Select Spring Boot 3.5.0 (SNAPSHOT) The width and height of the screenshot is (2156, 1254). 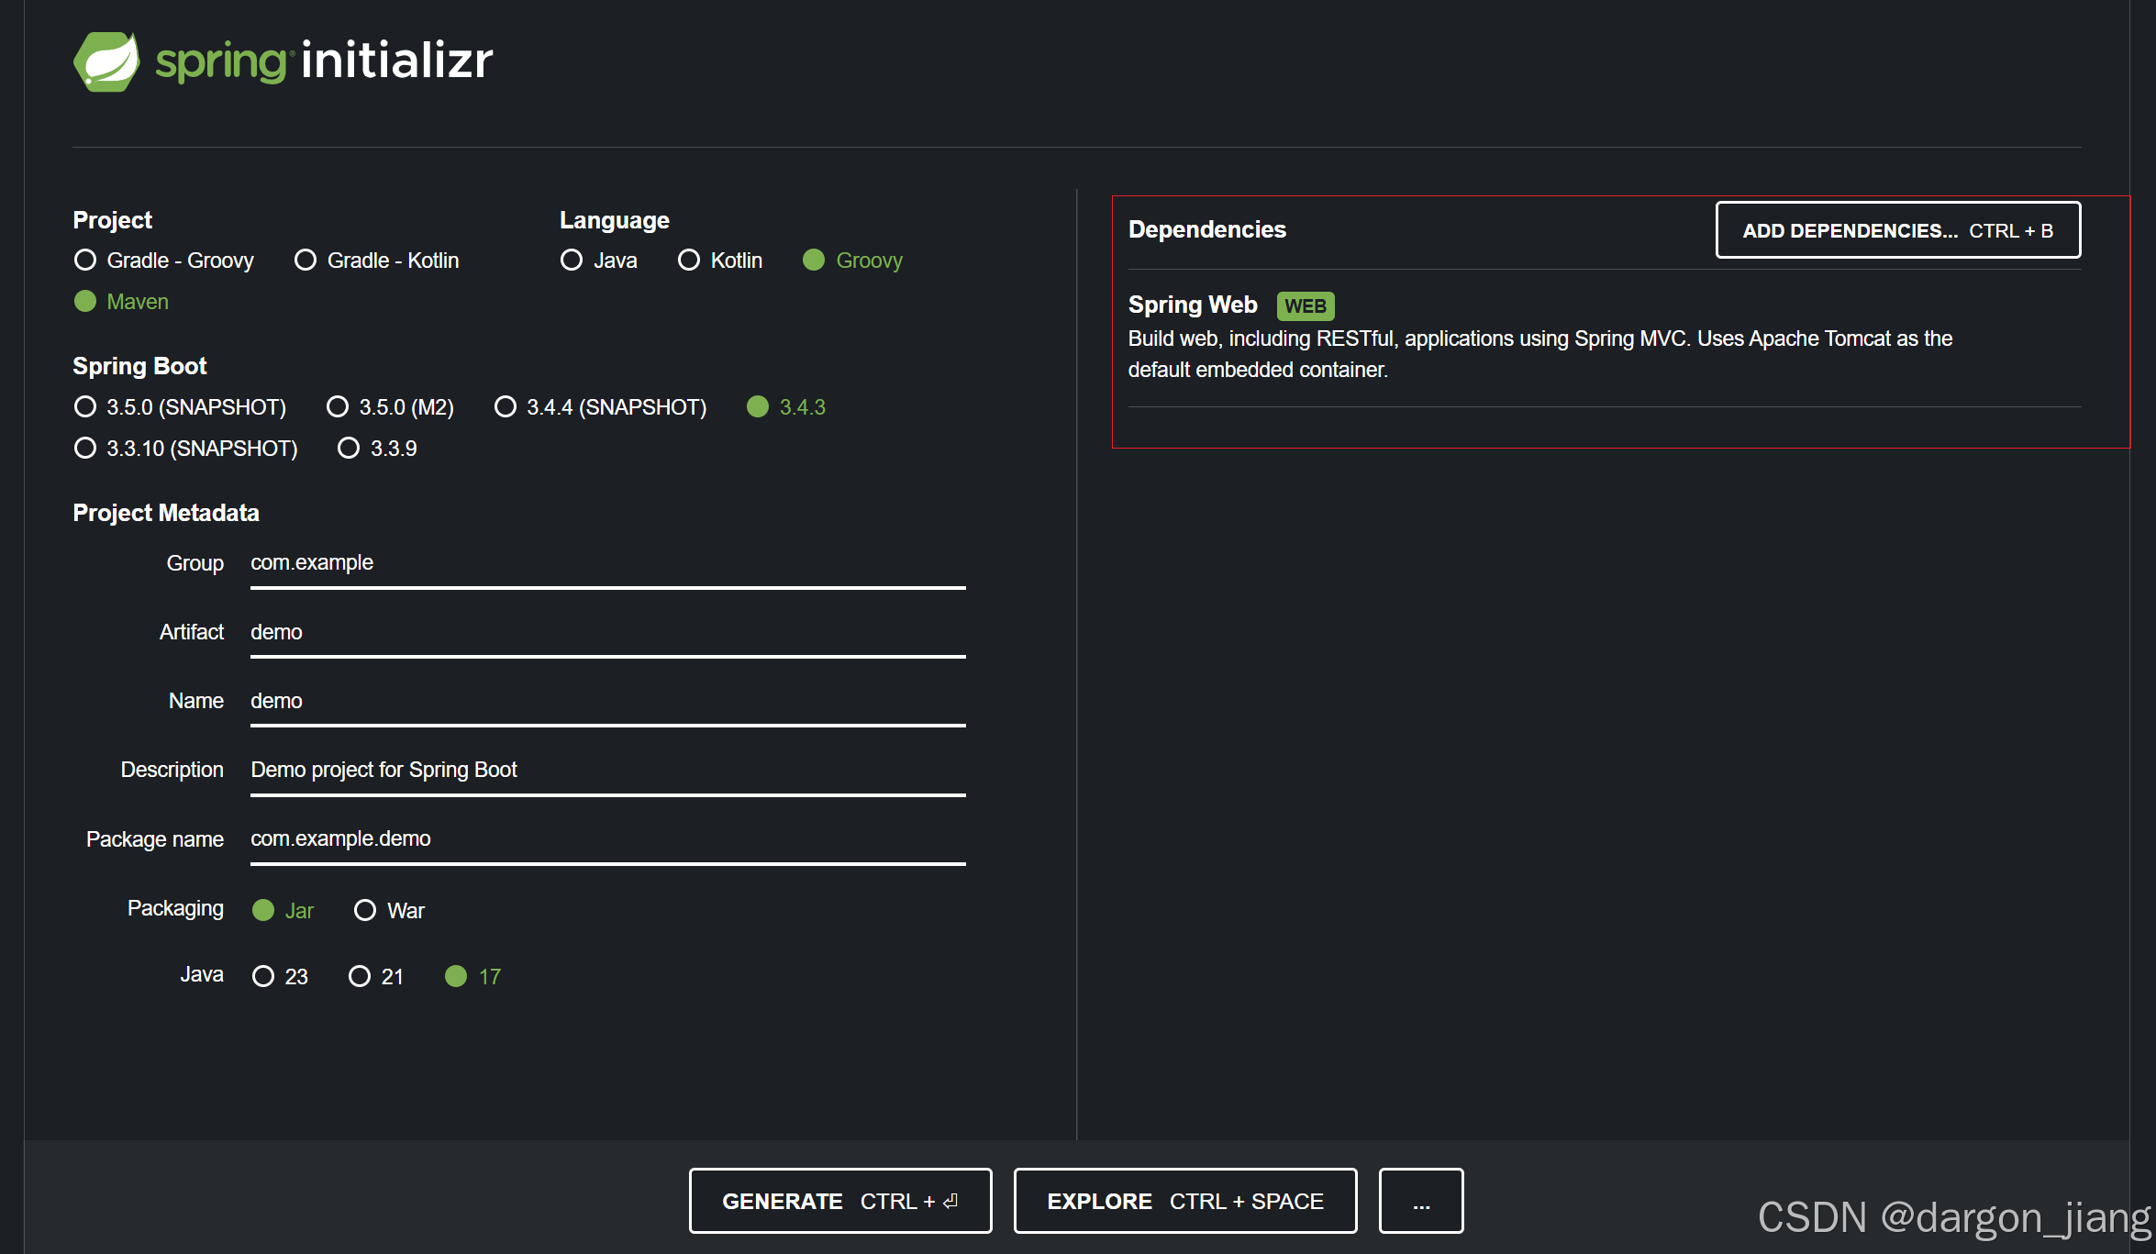(x=85, y=406)
